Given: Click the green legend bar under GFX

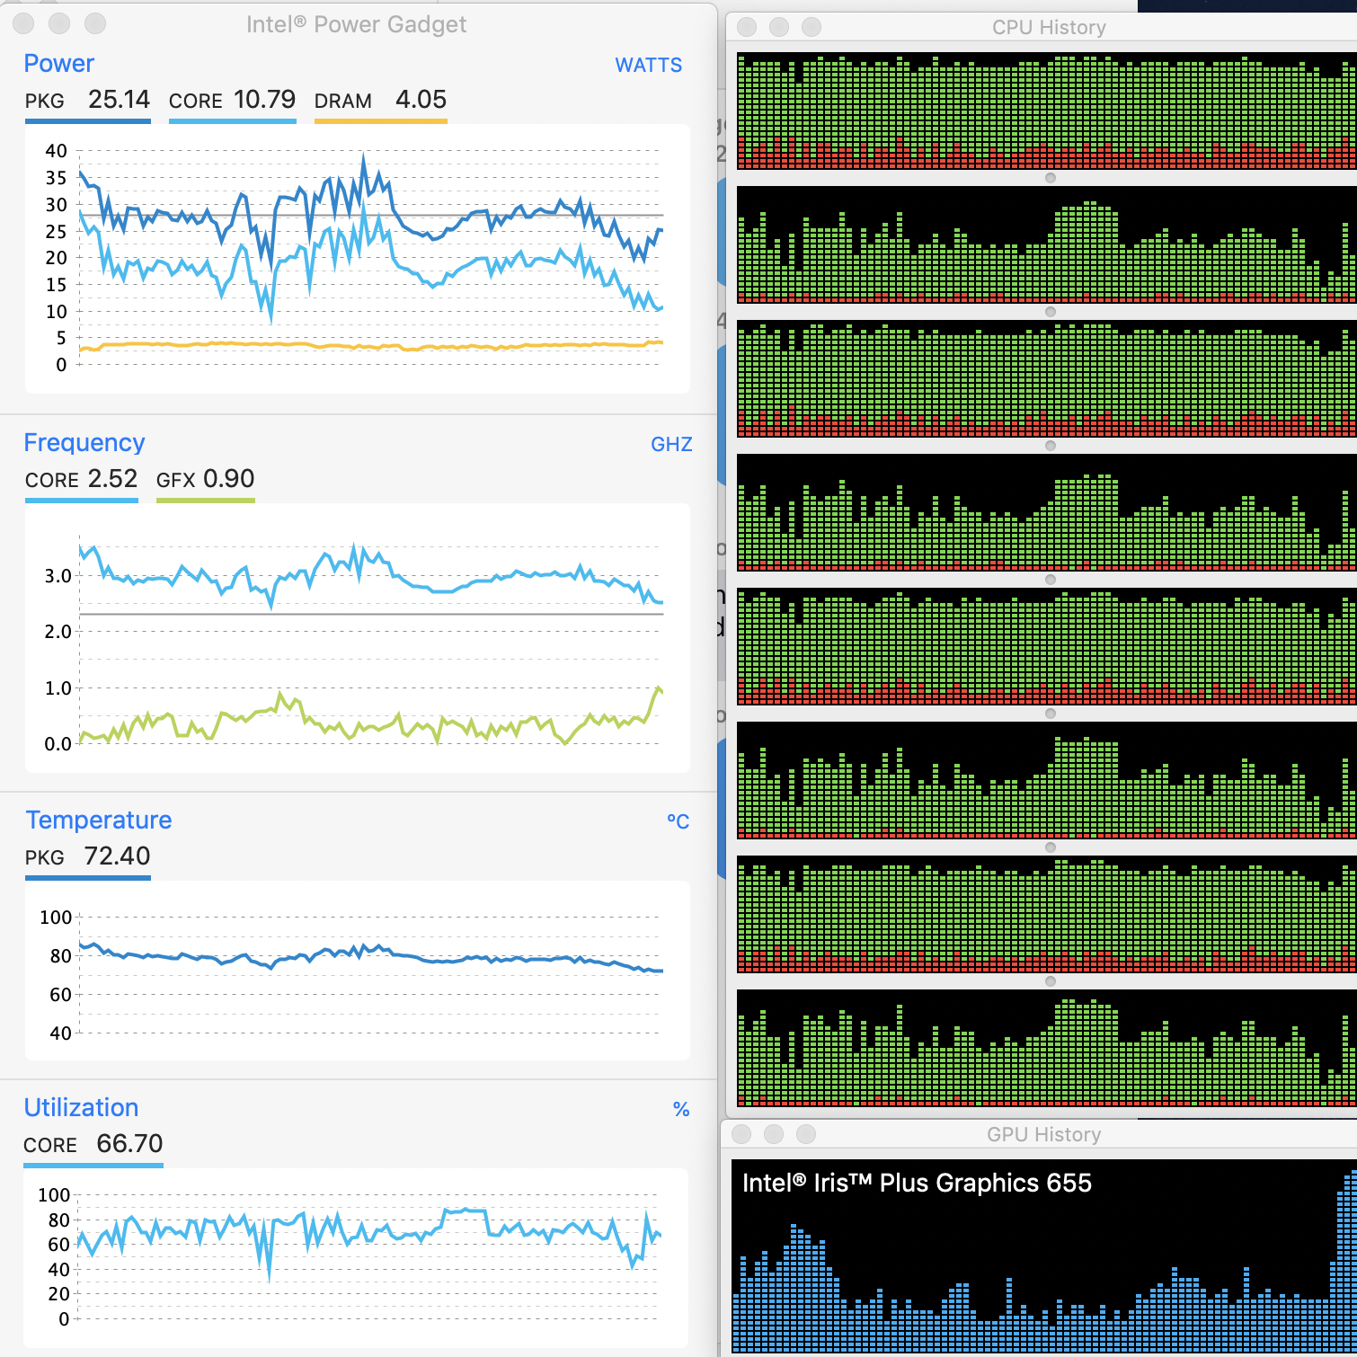Looking at the screenshot, I should point(206,500).
